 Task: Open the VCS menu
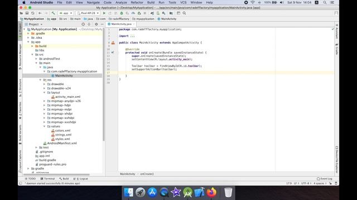click(184, 2)
